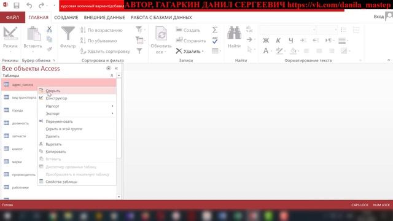This screenshot has height=221, width=393.
Task: Click Создать new record button
Action: [188, 30]
